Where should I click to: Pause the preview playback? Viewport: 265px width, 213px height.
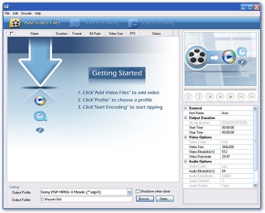[220, 97]
